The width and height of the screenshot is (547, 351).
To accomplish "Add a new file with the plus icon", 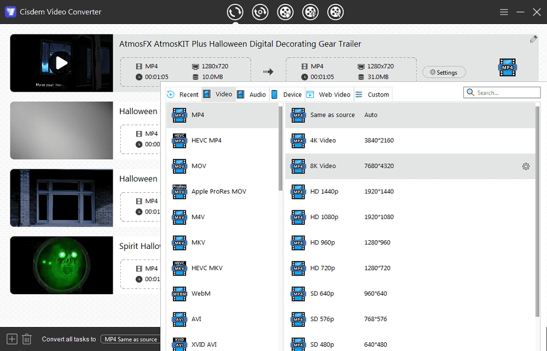I will pyautogui.click(x=12, y=339).
